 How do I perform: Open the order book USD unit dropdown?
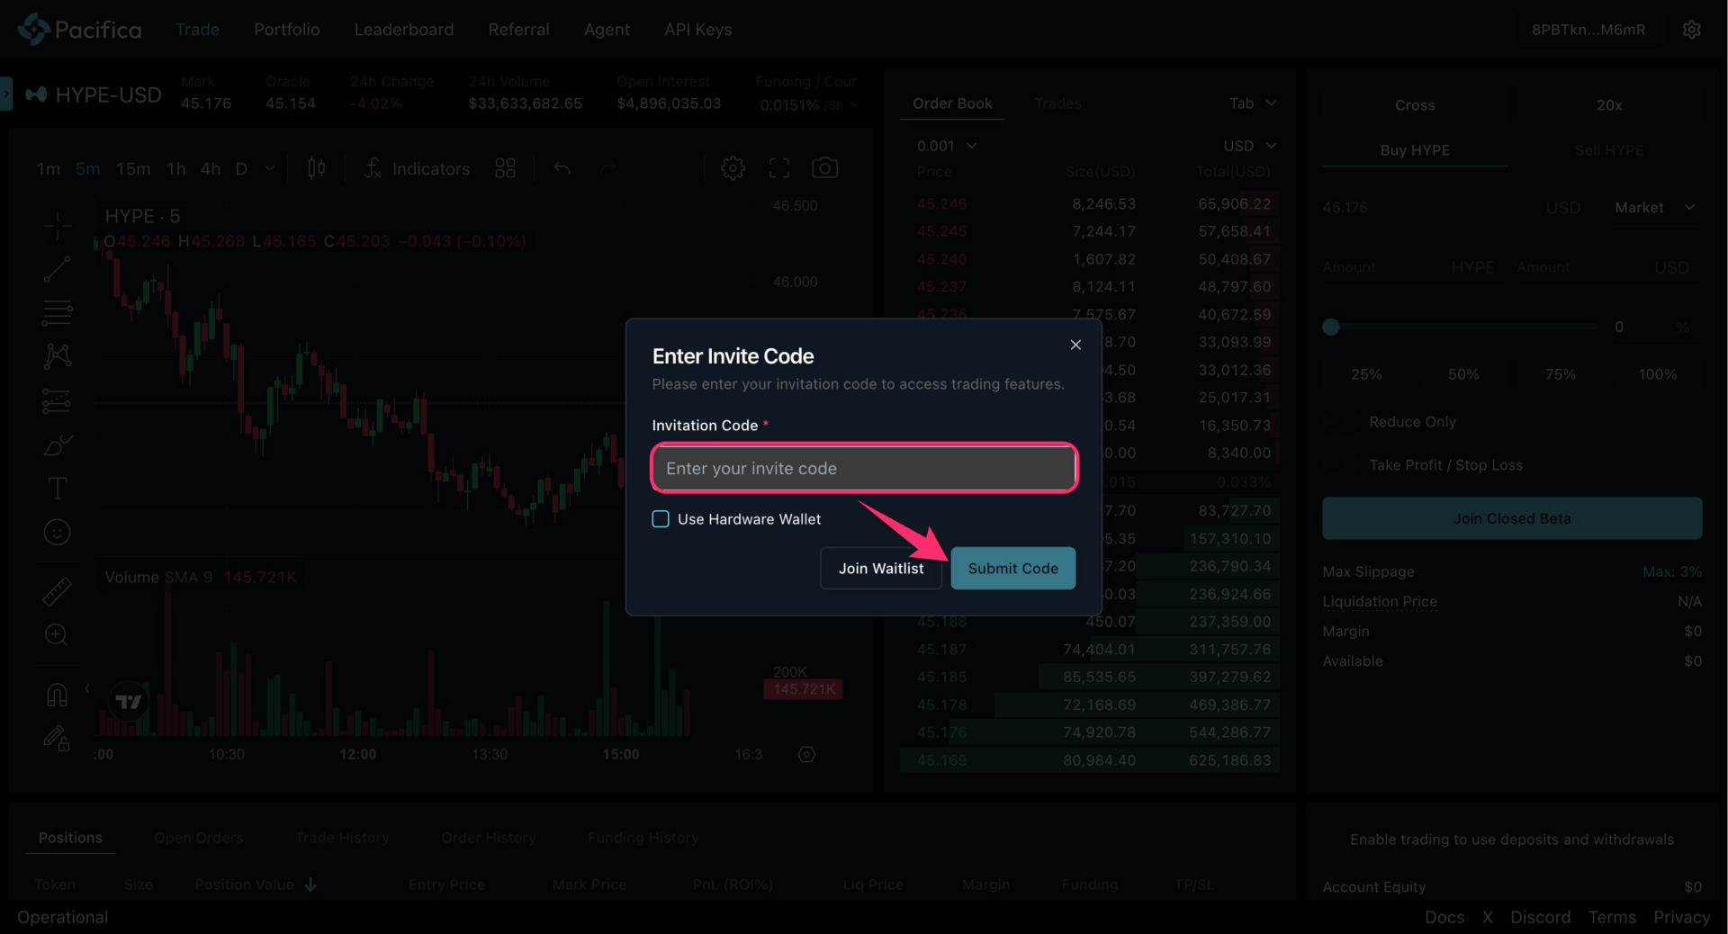[x=1250, y=146]
